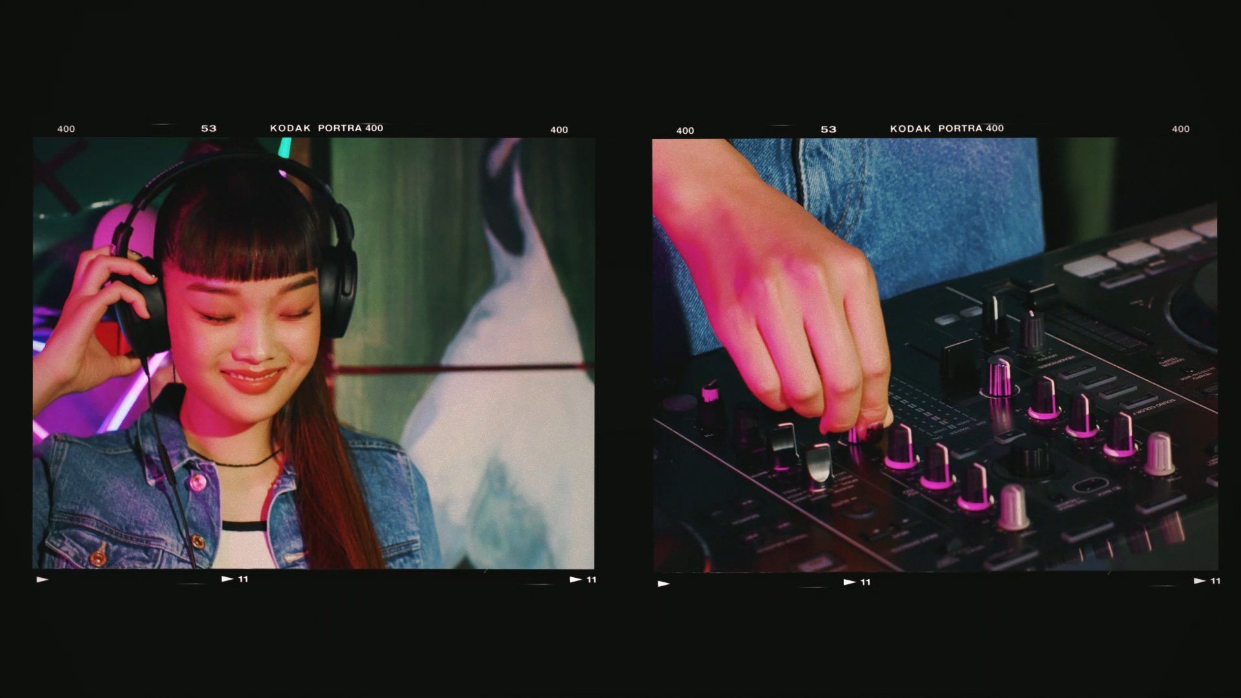Click the white knob at the mixer's front edge
The width and height of the screenshot is (1241, 698).
pos(1013,507)
